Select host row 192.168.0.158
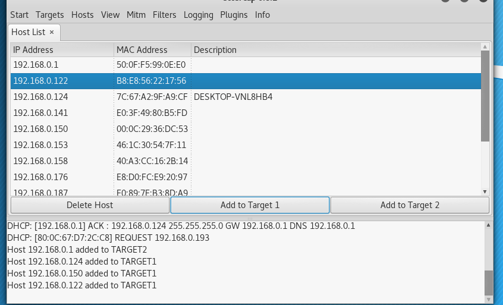Image resolution: width=503 pixels, height=305 pixels. point(246,161)
